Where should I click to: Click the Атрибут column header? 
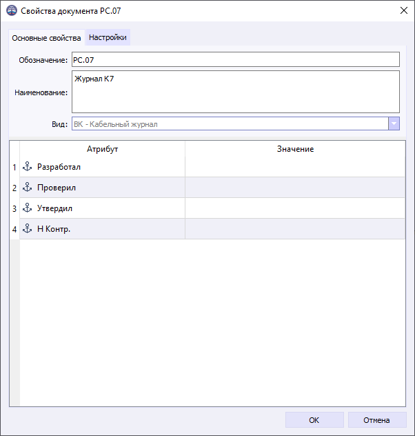(x=102, y=149)
